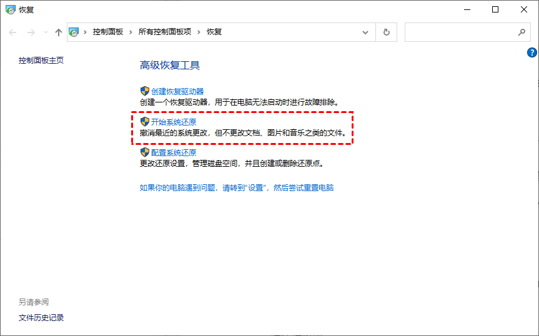The image size is (539, 336).
Task: Expand the address bar history dropdown
Action: click(x=365, y=32)
